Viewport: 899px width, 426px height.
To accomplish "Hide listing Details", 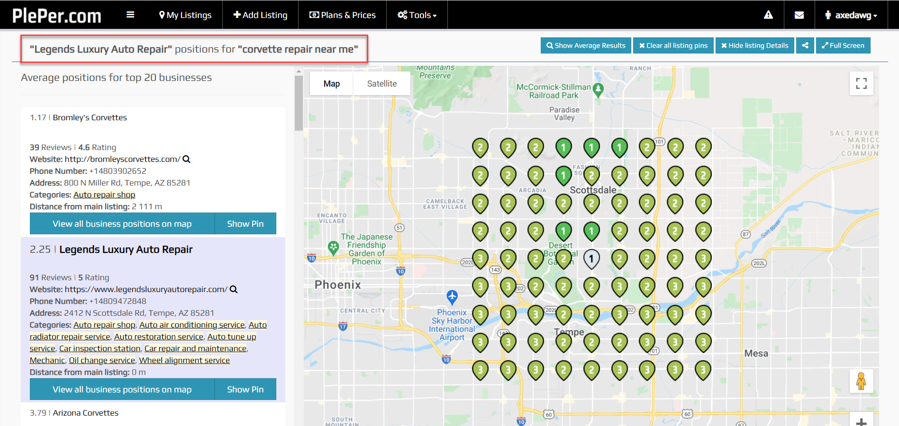I will click(755, 45).
